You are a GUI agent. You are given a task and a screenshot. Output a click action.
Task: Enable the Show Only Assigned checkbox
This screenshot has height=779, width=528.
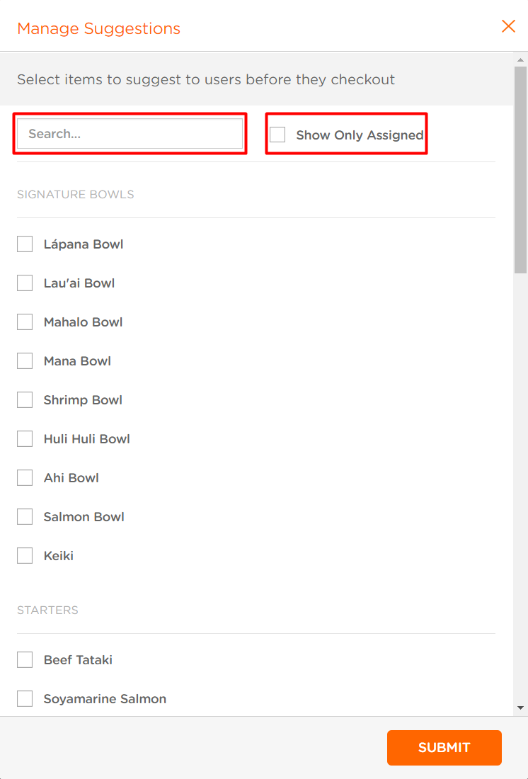(277, 135)
